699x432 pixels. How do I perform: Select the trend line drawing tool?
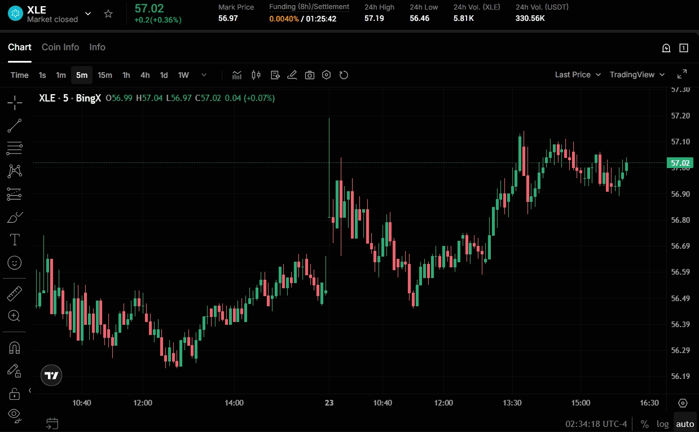[15, 125]
